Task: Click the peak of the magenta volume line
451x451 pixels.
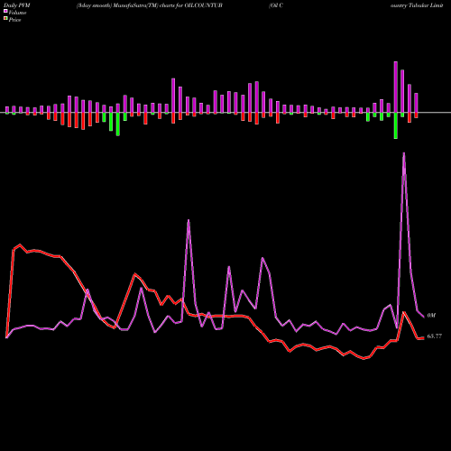Action: 404,153
